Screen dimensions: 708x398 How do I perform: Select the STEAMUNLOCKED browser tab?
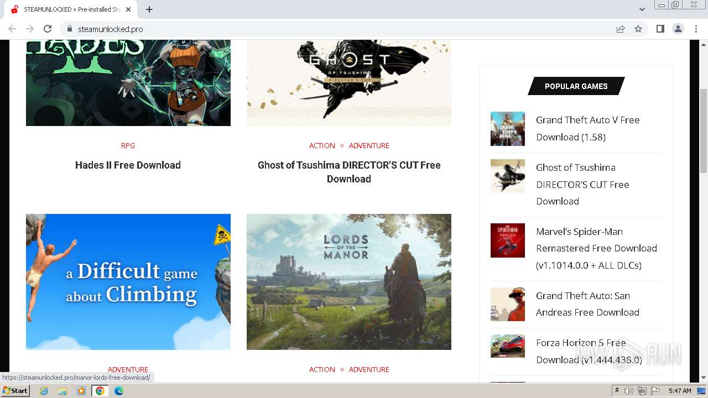pos(72,9)
